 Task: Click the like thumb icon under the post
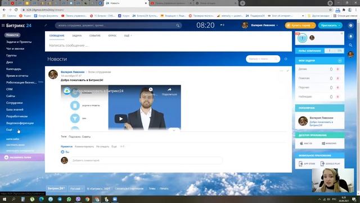(62, 152)
